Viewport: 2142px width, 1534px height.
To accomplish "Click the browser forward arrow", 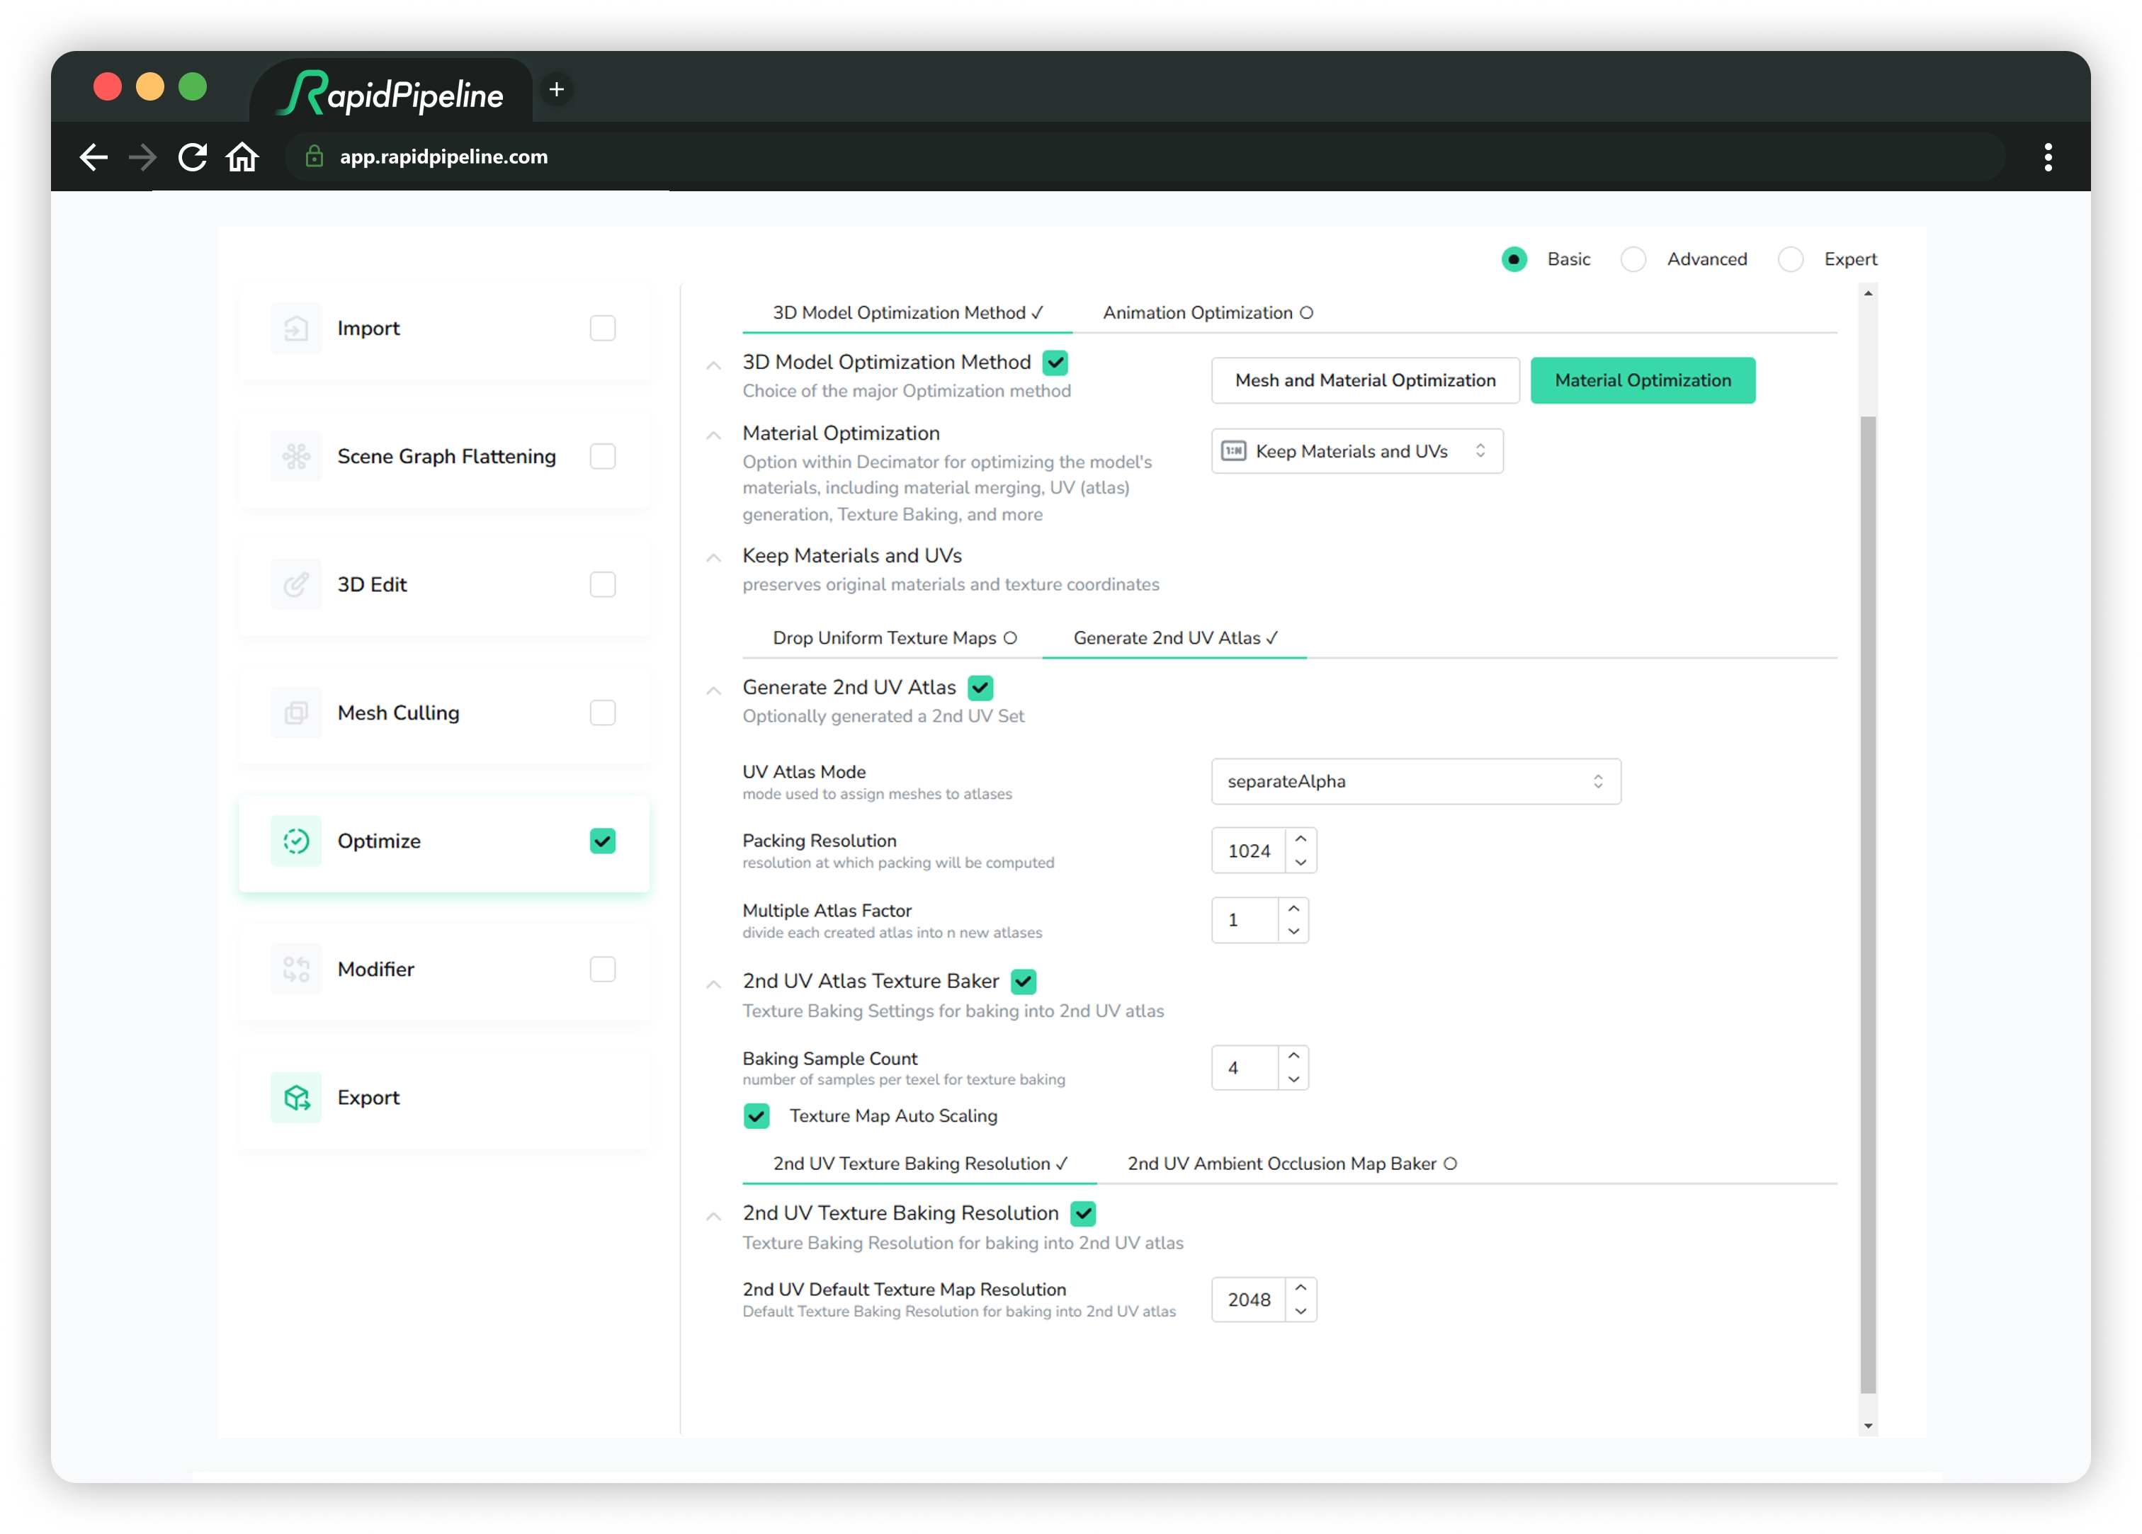I will click(142, 157).
